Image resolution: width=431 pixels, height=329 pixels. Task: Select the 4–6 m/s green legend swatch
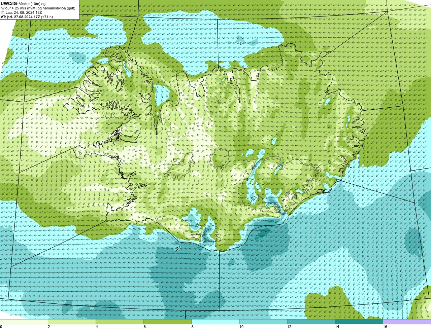coord(120,322)
